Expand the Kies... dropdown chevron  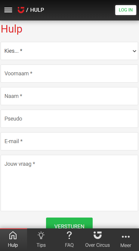pyautogui.click(x=134, y=51)
